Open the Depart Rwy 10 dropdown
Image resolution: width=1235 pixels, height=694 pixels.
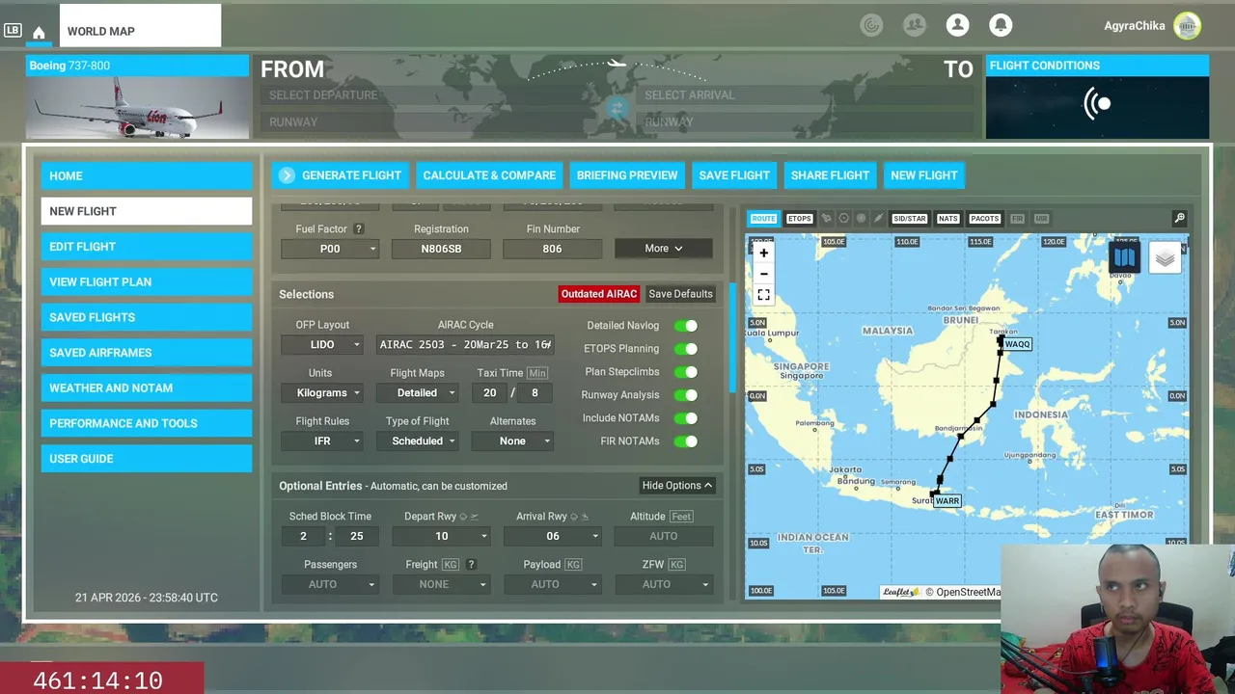point(441,536)
